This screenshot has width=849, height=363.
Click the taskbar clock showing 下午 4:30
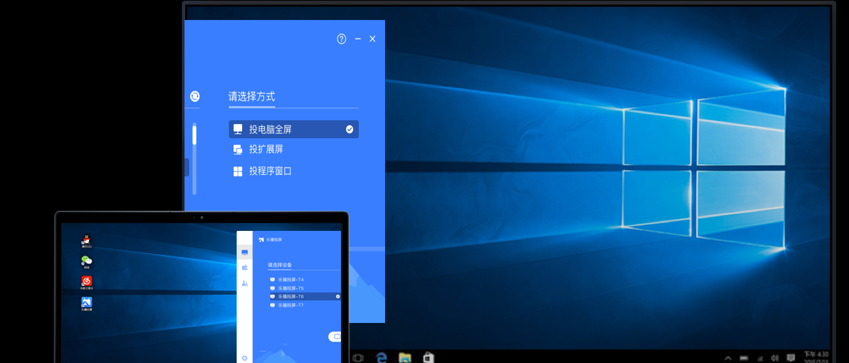816,358
